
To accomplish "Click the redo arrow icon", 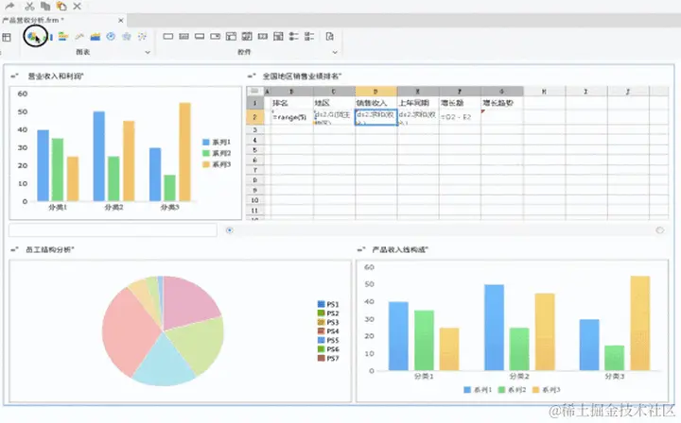I will [x=9, y=6].
